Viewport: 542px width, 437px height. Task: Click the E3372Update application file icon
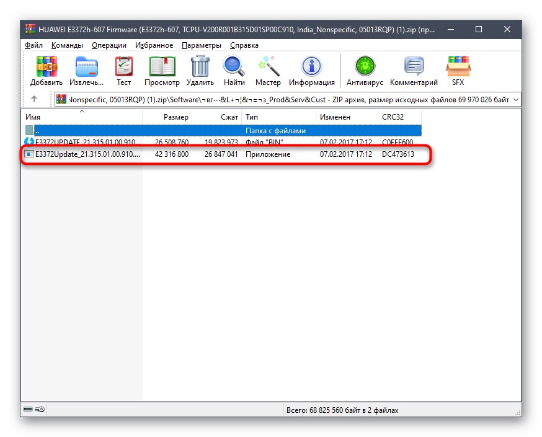[29, 154]
